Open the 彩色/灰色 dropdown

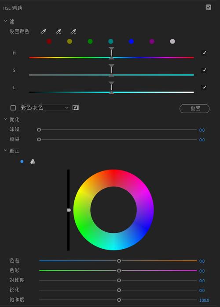pos(44,108)
